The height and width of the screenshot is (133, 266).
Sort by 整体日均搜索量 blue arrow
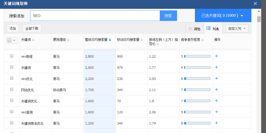pos(110,40)
